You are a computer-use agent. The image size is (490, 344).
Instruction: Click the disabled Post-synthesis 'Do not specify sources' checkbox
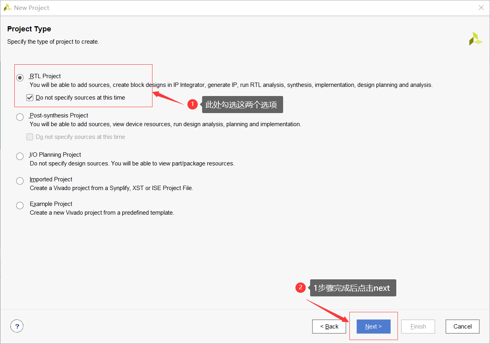(30, 137)
